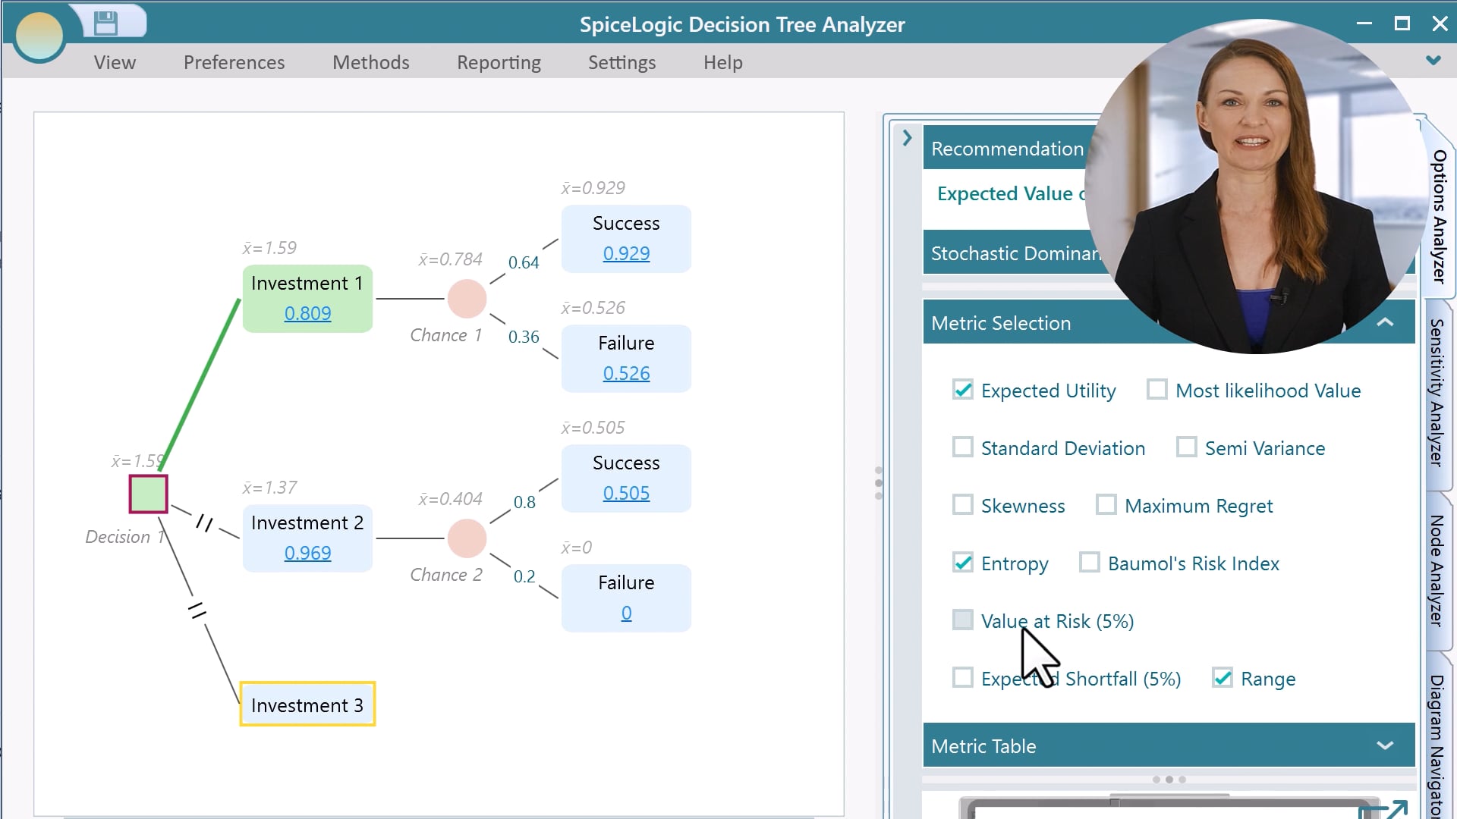Open the View menu
1457x819 pixels.
pyautogui.click(x=115, y=62)
